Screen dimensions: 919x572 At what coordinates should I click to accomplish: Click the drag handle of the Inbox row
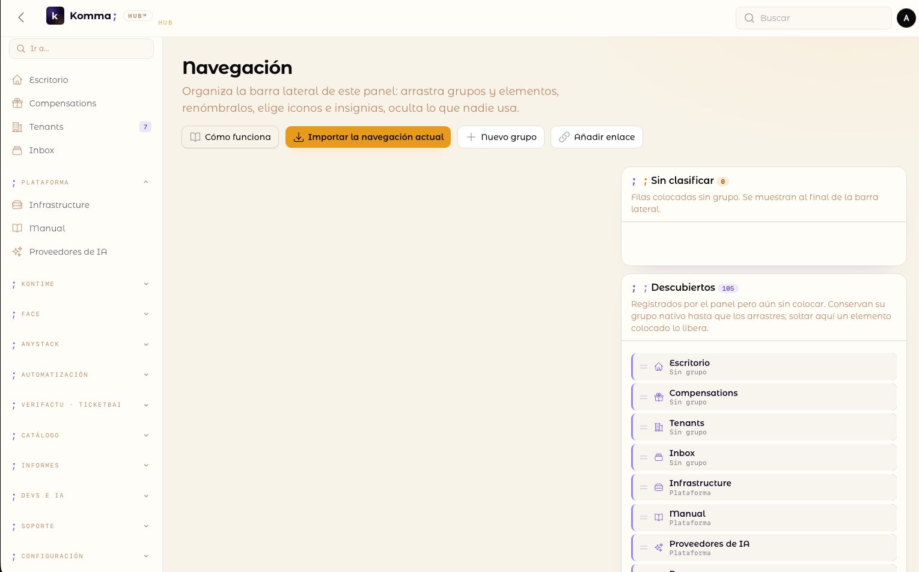[644, 457]
